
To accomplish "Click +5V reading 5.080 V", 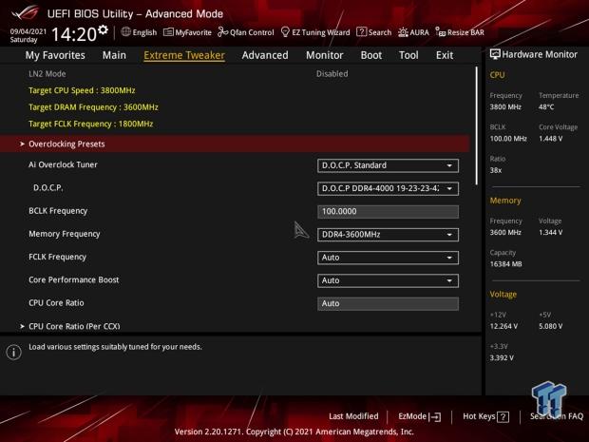I will (x=551, y=326).
